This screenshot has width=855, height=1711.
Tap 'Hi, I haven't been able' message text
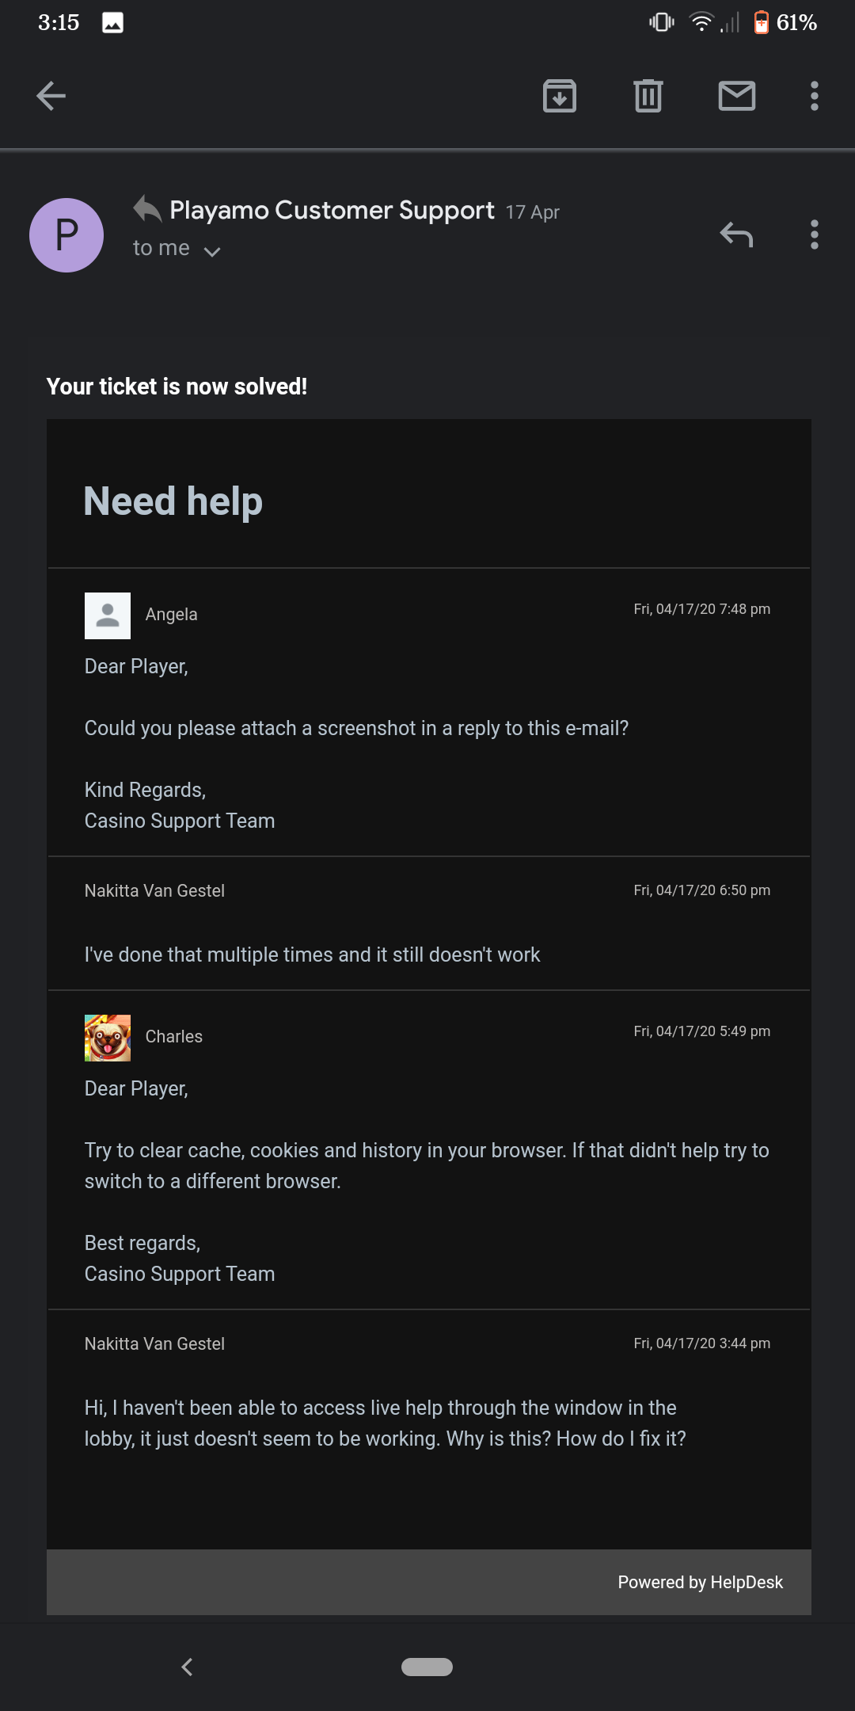pyautogui.click(x=385, y=1423)
